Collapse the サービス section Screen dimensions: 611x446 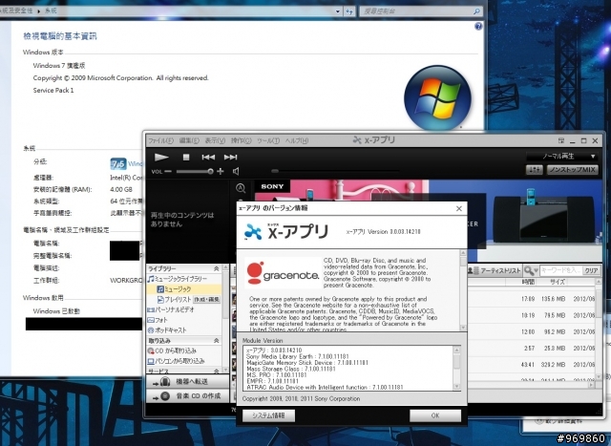coord(216,371)
